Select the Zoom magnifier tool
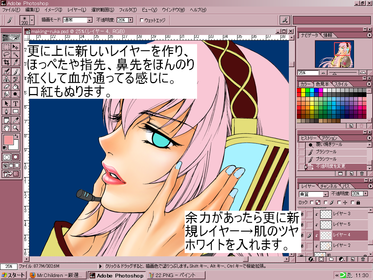Viewport: 373px width, 280px height. coord(15,128)
